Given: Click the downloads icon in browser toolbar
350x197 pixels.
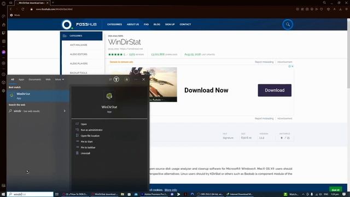Looking at the screenshot, I should tap(340, 9).
